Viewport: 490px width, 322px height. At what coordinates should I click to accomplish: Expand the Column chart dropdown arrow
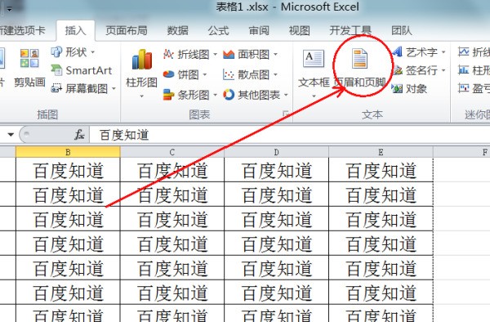click(141, 96)
